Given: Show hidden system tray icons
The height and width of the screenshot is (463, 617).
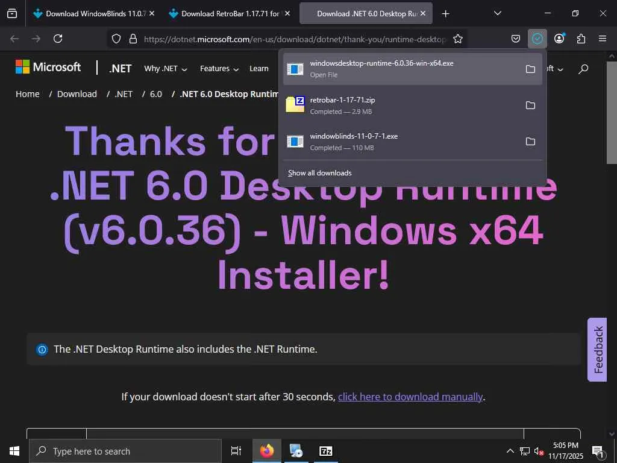Looking at the screenshot, I should 510,451.
